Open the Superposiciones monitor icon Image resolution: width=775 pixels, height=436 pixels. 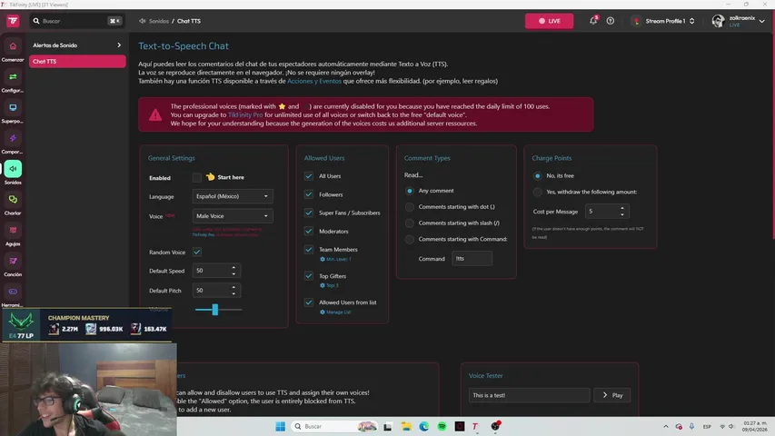pyautogui.click(x=13, y=108)
